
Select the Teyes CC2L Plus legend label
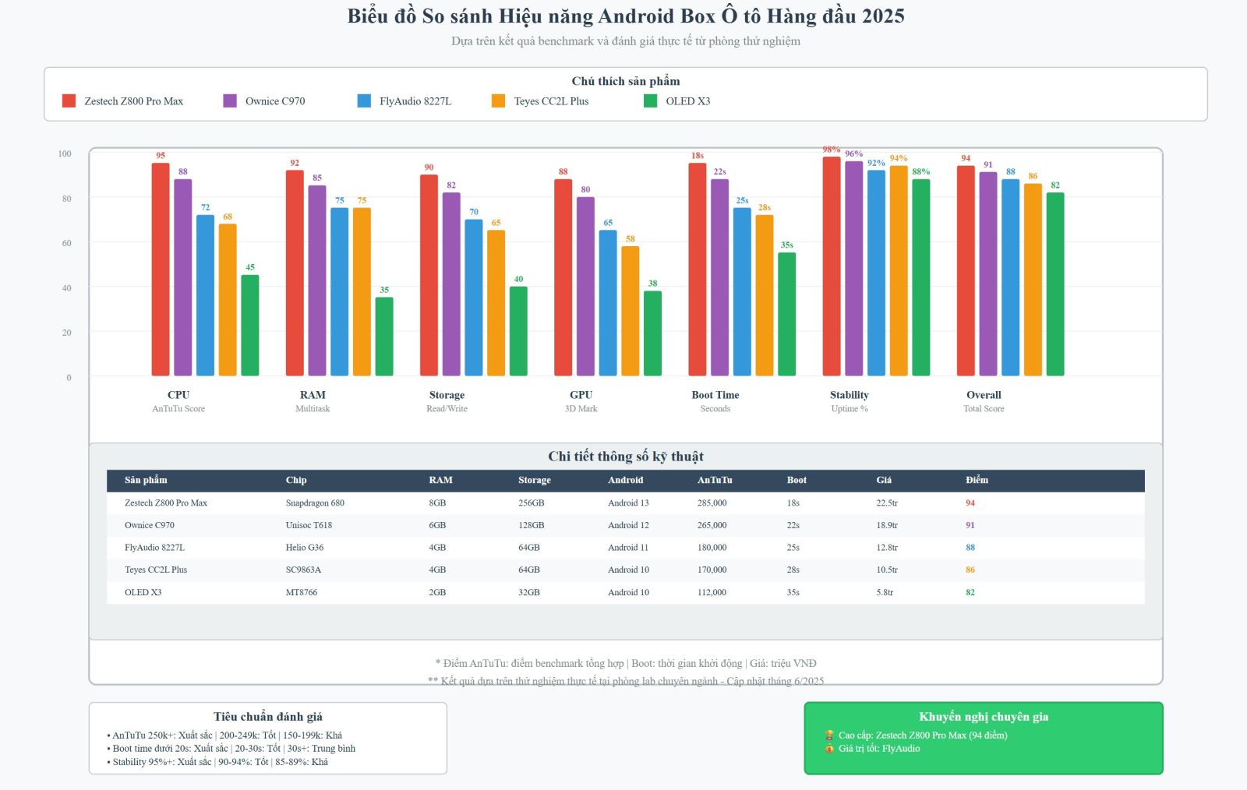(551, 101)
